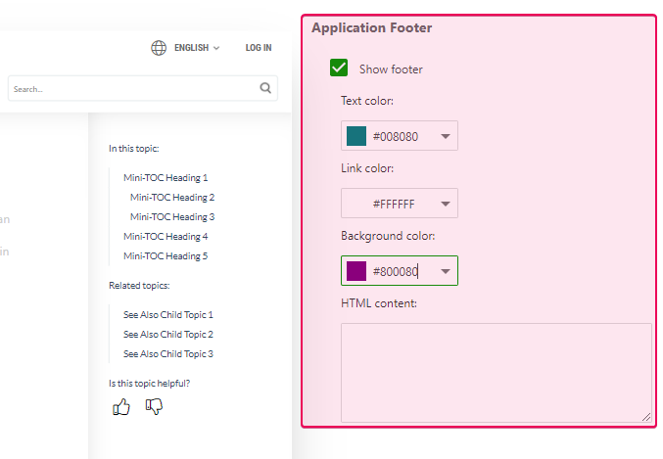Click the globe language icon
The height and width of the screenshot is (459, 663).
point(159,48)
